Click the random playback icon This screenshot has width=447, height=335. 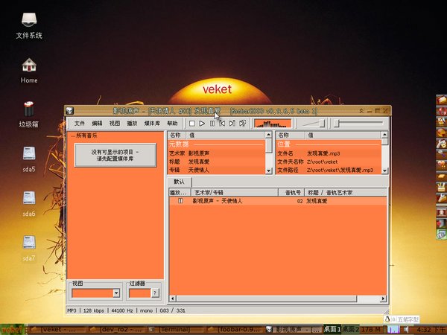(243, 123)
